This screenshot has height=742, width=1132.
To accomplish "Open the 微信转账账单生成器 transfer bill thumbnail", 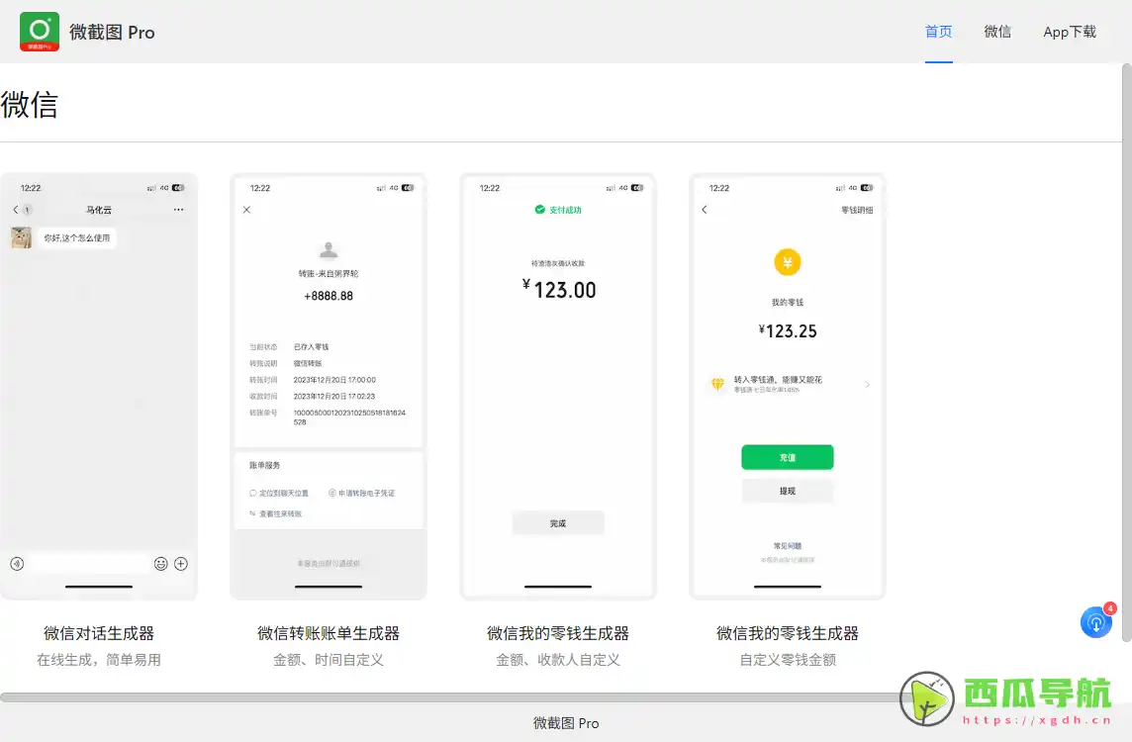I will pos(329,386).
